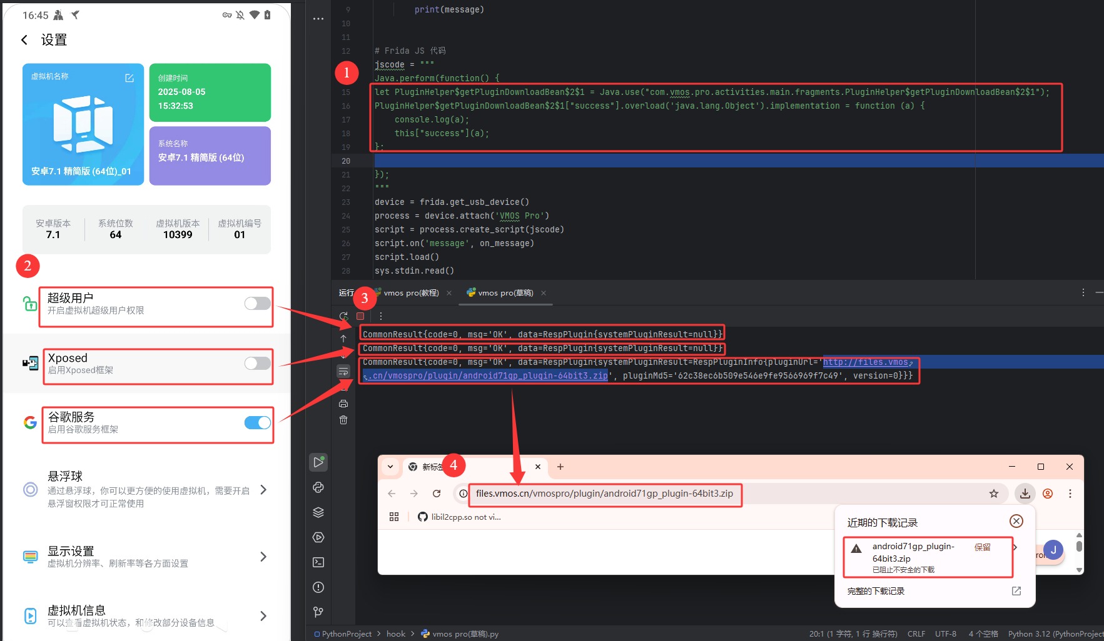This screenshot has height=641, width=1104.
Task: Expand download item options arrow
Action: click(1015, 547)
